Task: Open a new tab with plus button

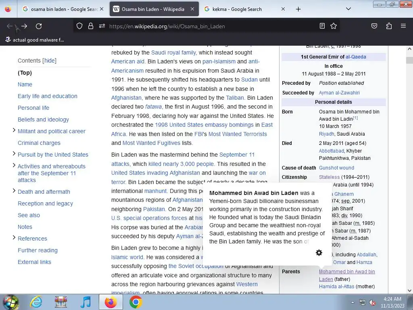Action: click(x=298, y=9)
